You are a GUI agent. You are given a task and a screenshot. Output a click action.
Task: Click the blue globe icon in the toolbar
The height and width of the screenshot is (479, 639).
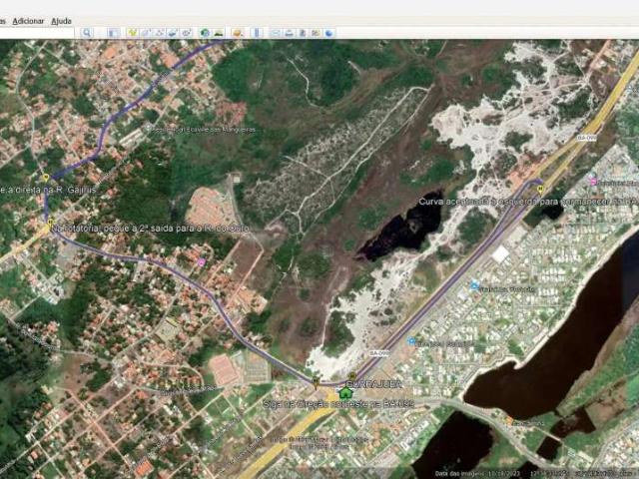[329, 33]
